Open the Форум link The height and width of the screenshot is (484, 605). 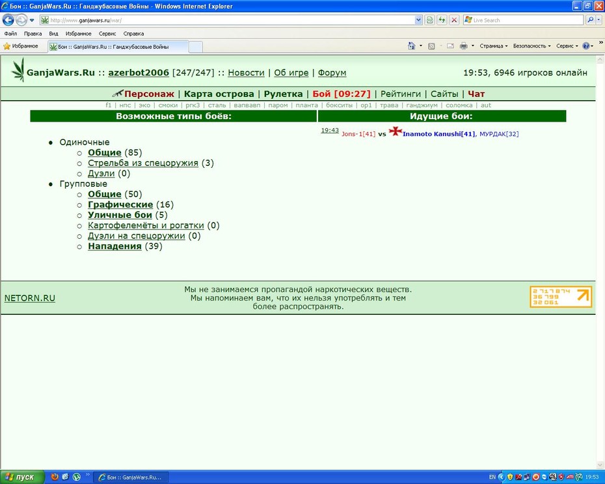click(x=332, y=73)
